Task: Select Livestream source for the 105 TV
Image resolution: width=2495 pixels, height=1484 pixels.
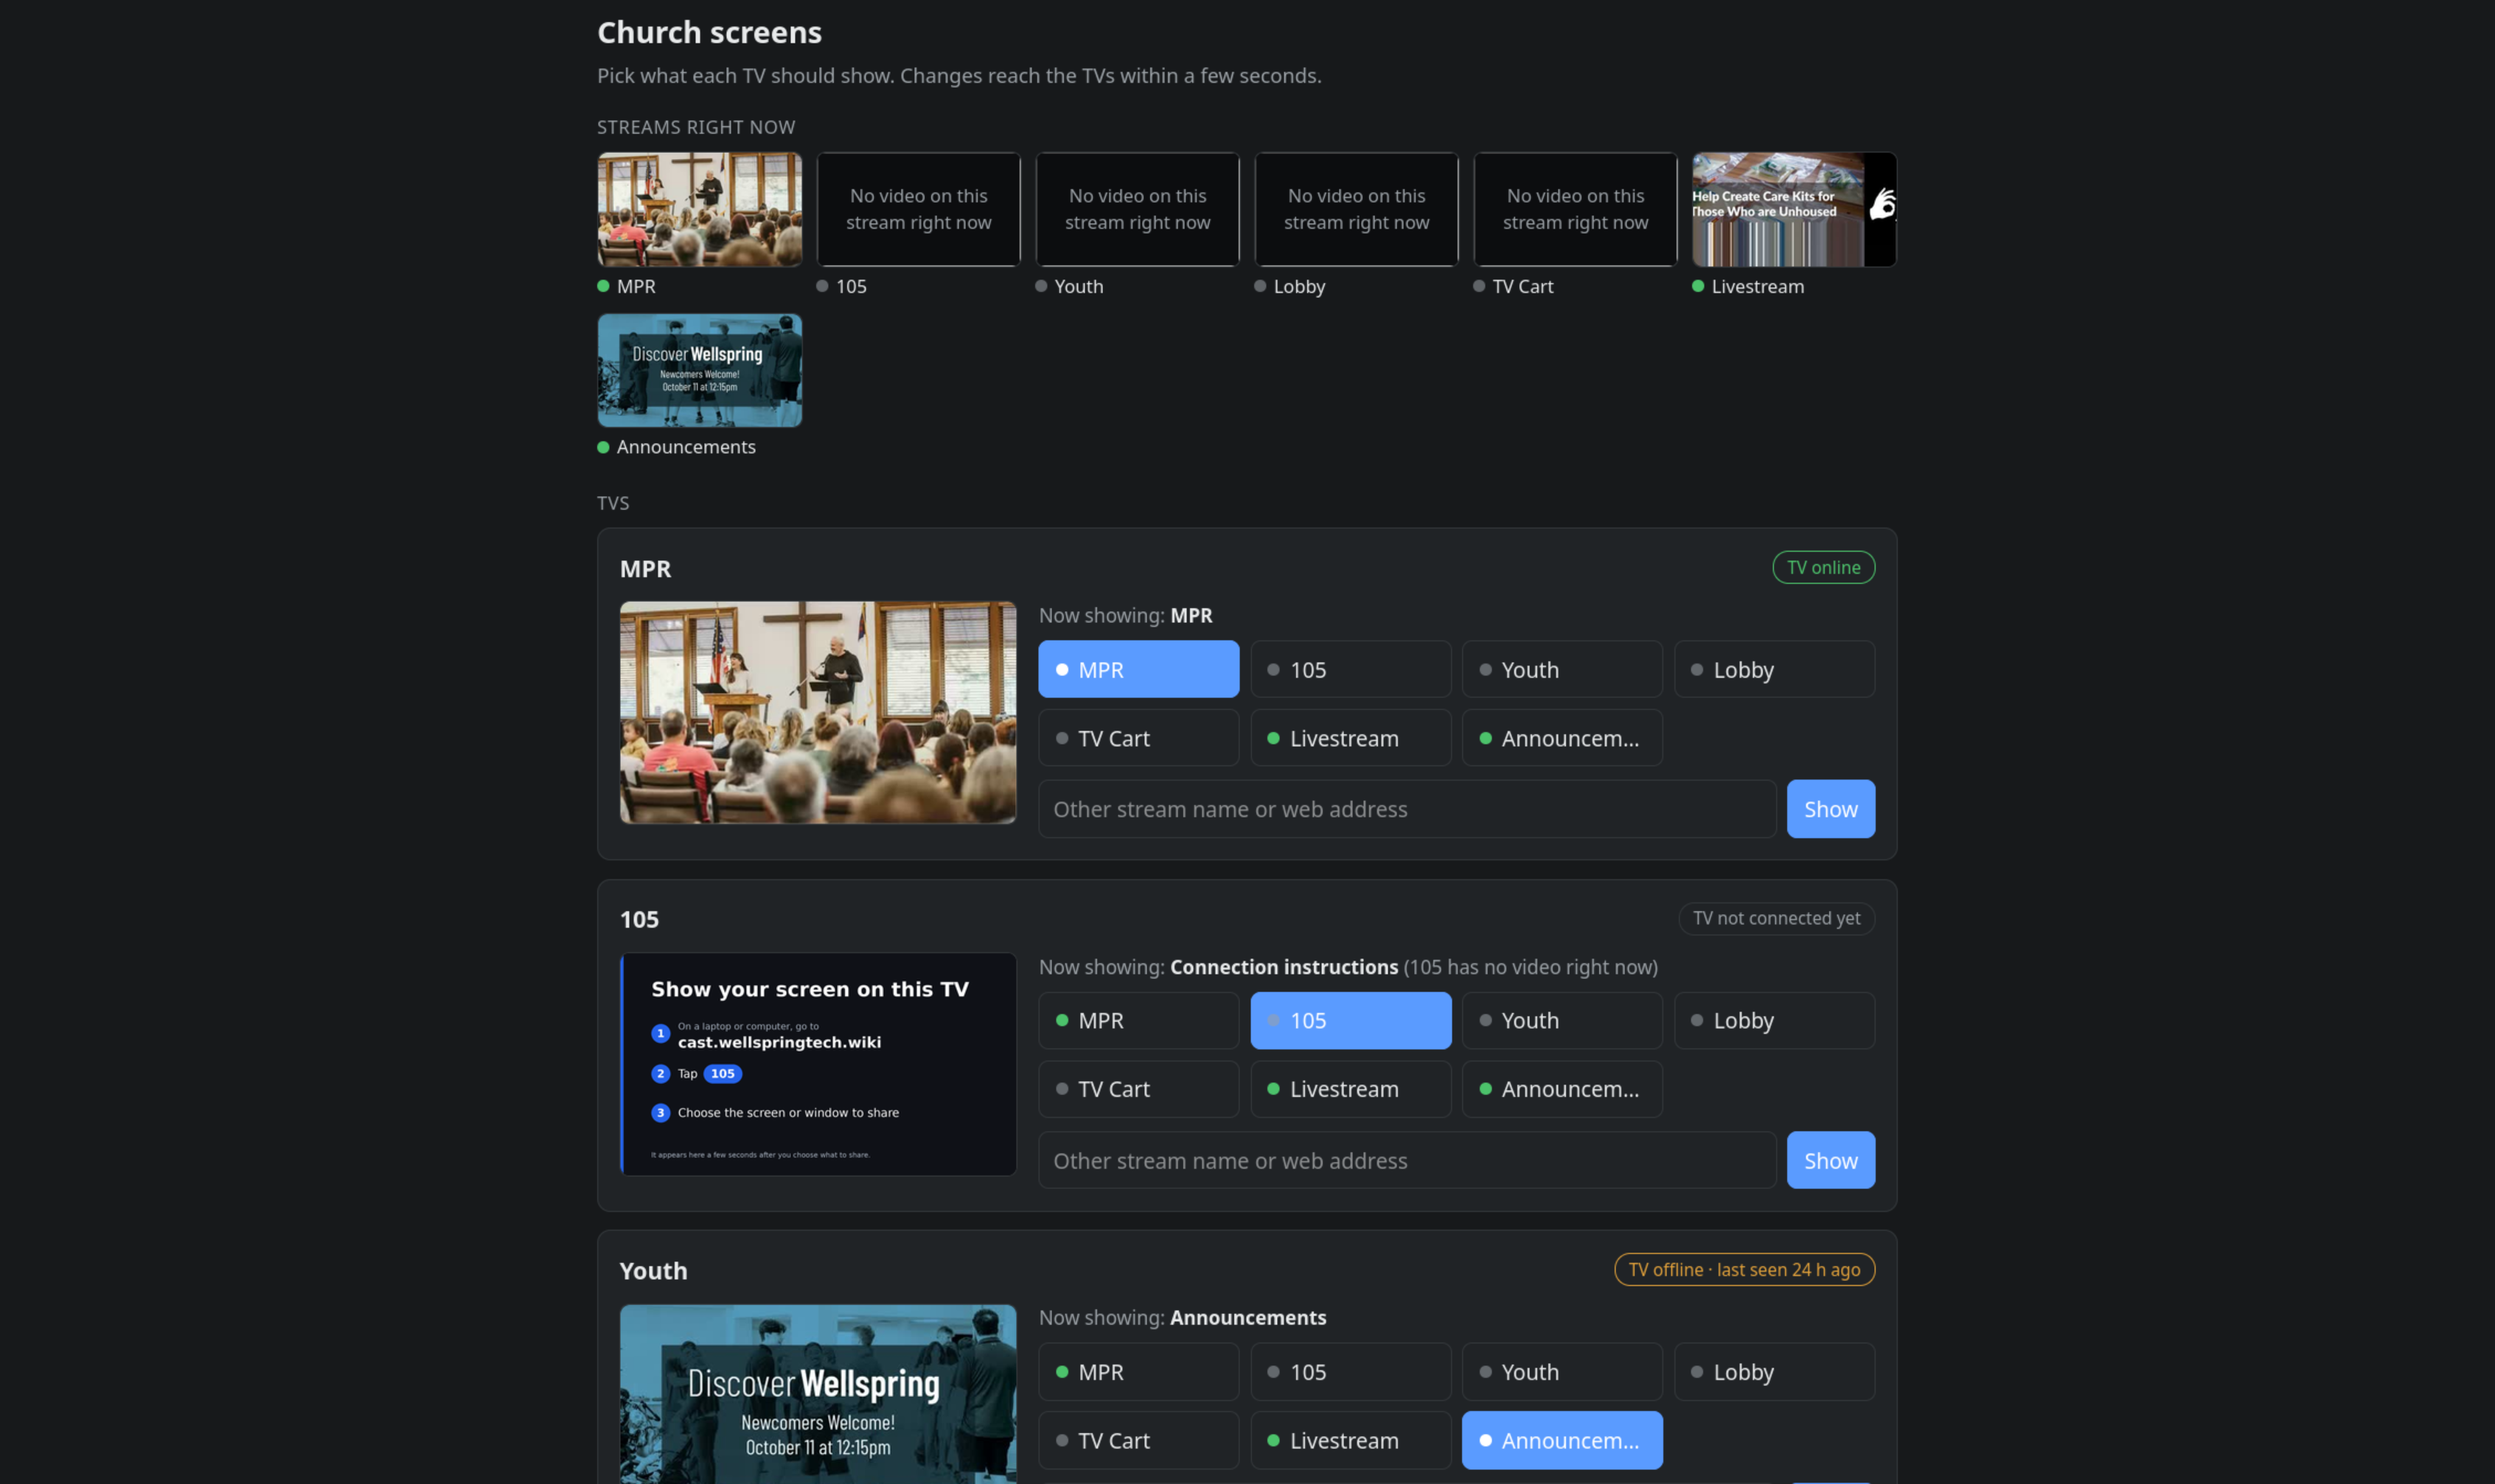Action: click(1350, 1089)
